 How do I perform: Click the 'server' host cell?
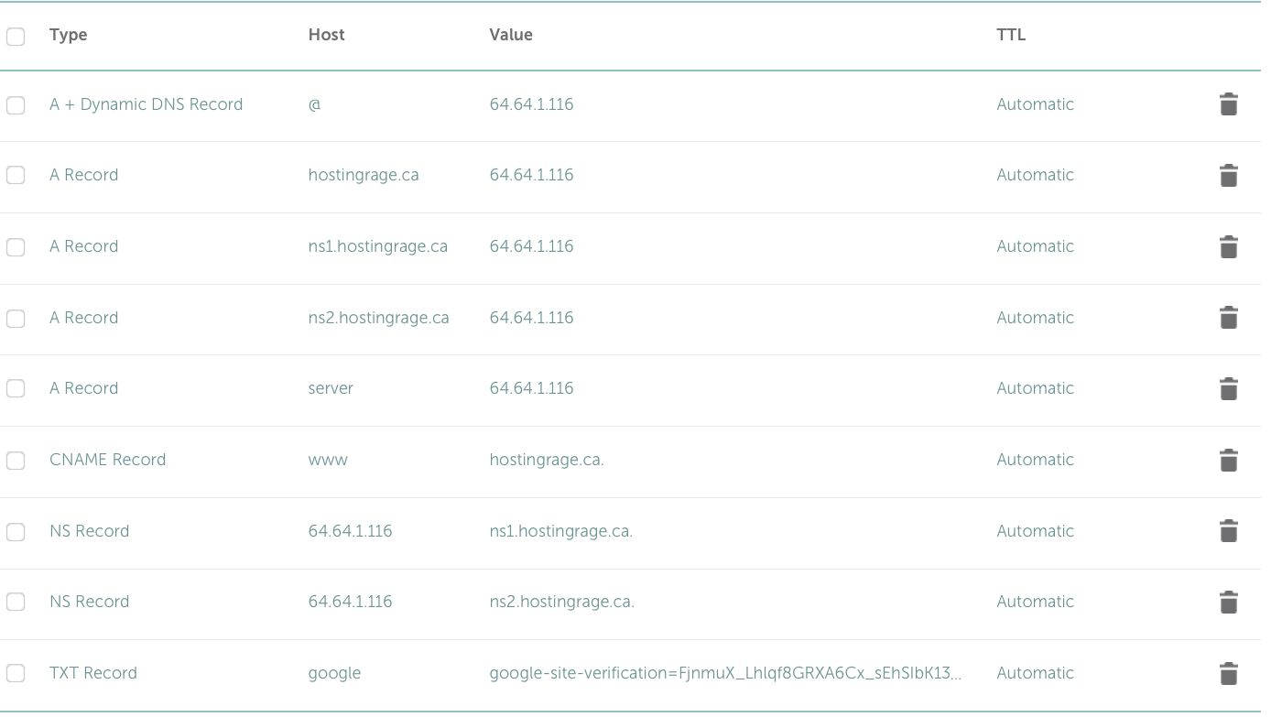(x=331, y=388)
